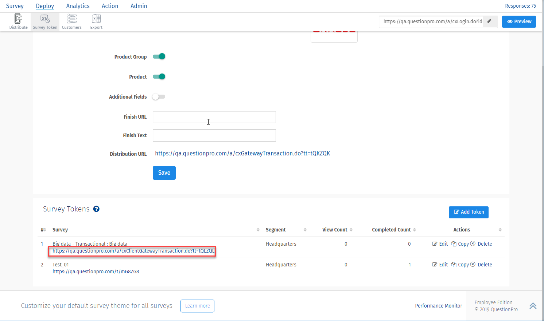Toggle the Product switch off
This screenshot has height=321, width=544.
point(159,76)
